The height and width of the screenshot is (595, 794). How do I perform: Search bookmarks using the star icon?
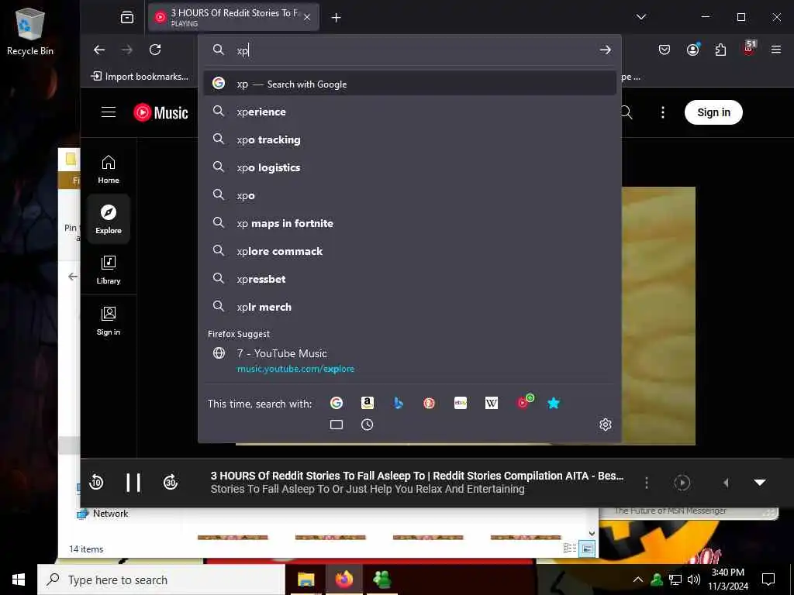pyautogui.click(x=554, y=403)
